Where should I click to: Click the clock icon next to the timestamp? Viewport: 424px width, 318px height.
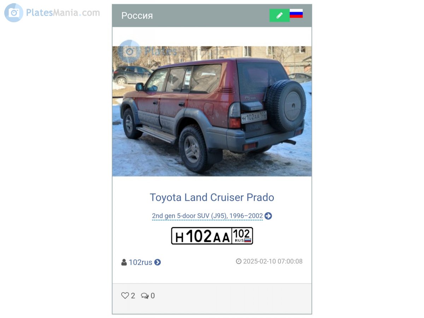239,261
